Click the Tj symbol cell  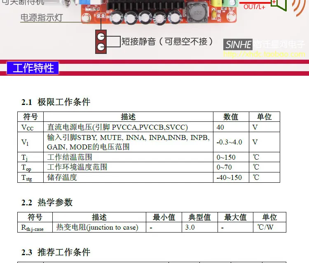pyautogui.click(x=30, y=157)
